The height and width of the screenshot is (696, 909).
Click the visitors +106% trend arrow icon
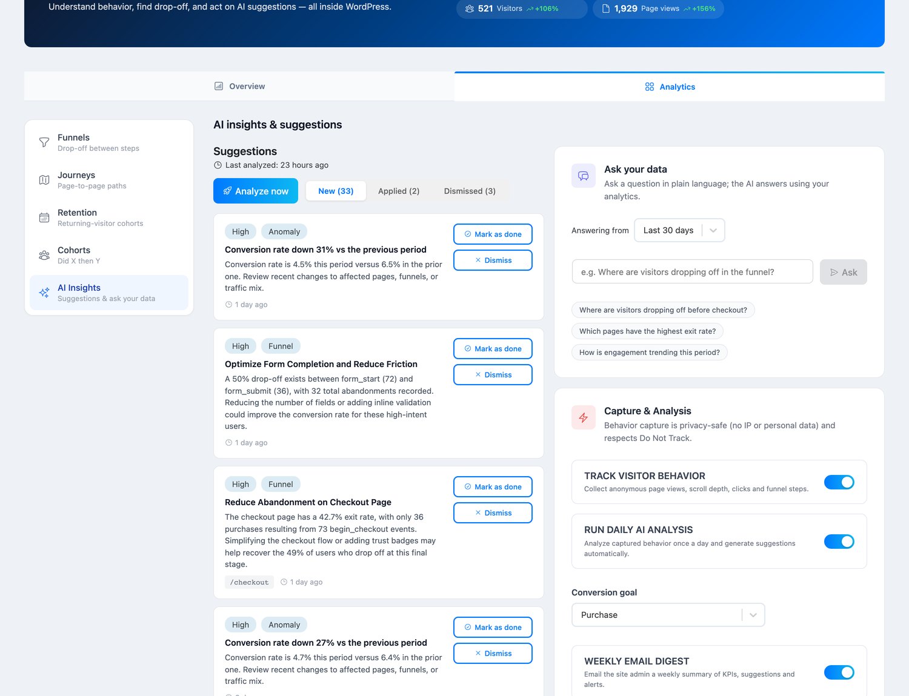coord(530,9)
